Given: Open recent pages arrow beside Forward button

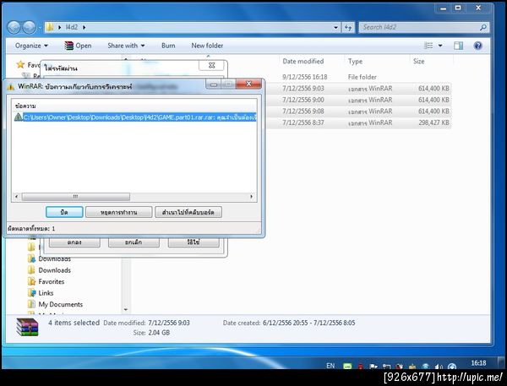Looking at the screenshot, I should 40,28.
